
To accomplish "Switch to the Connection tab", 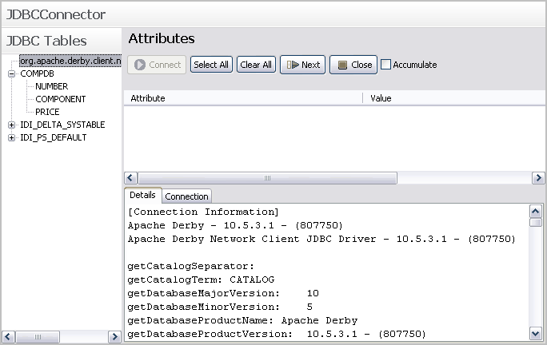I will (x=186, y=196).
